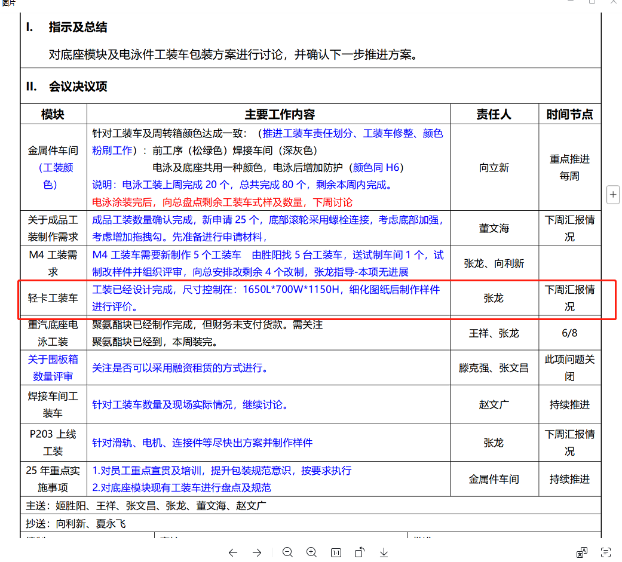Click the 关于围板箱数量评审 blue cell
The height and width of the screenshot is (562, 622).
coord(53,368)
